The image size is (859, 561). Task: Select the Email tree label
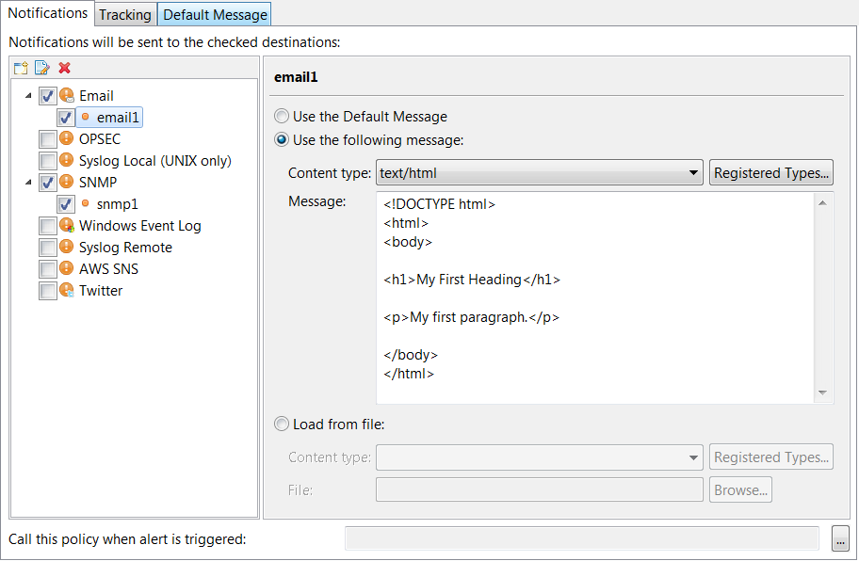pyautogui.click(x=96, y=96)
